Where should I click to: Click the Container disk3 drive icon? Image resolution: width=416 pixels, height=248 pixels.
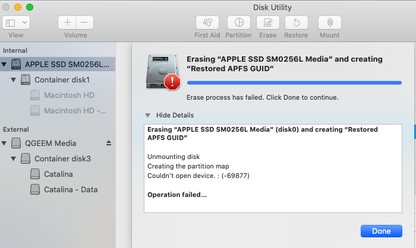click(x=26, y=158)
